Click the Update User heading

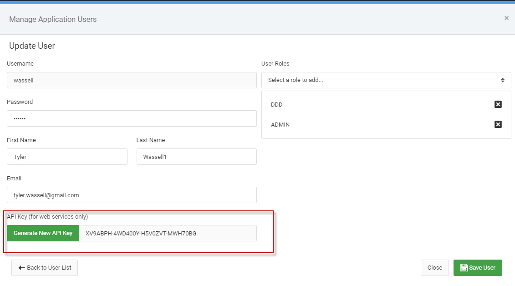[32, 46]
